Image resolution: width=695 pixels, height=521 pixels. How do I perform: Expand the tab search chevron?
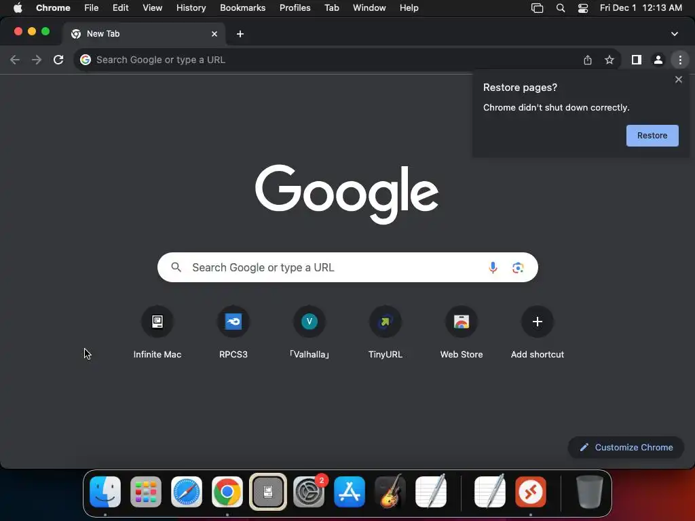pos(675,34)
